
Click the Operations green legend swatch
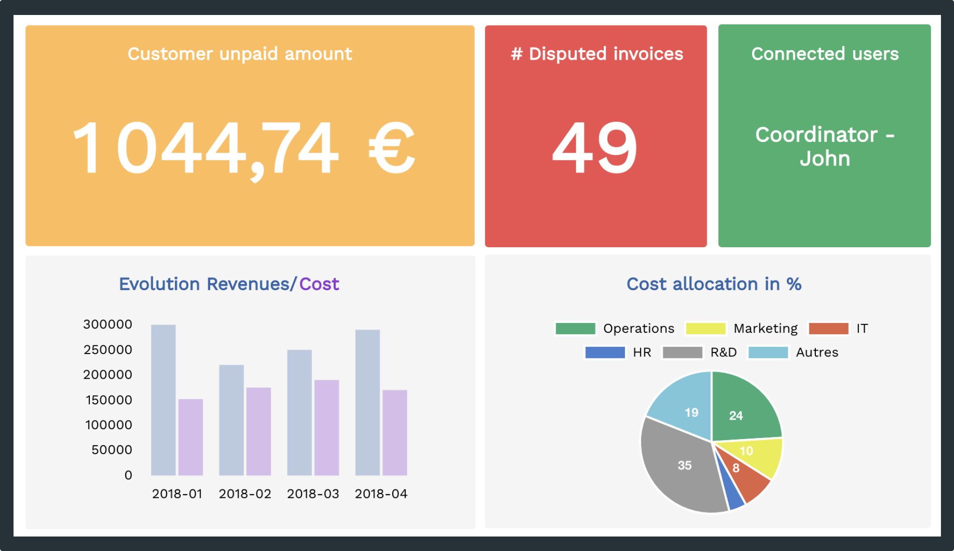[575, 329]
